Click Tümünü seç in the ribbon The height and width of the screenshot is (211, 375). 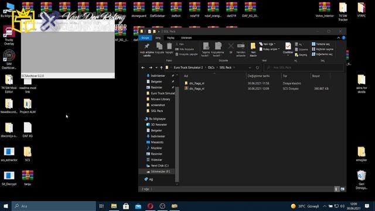pos(321,44)
